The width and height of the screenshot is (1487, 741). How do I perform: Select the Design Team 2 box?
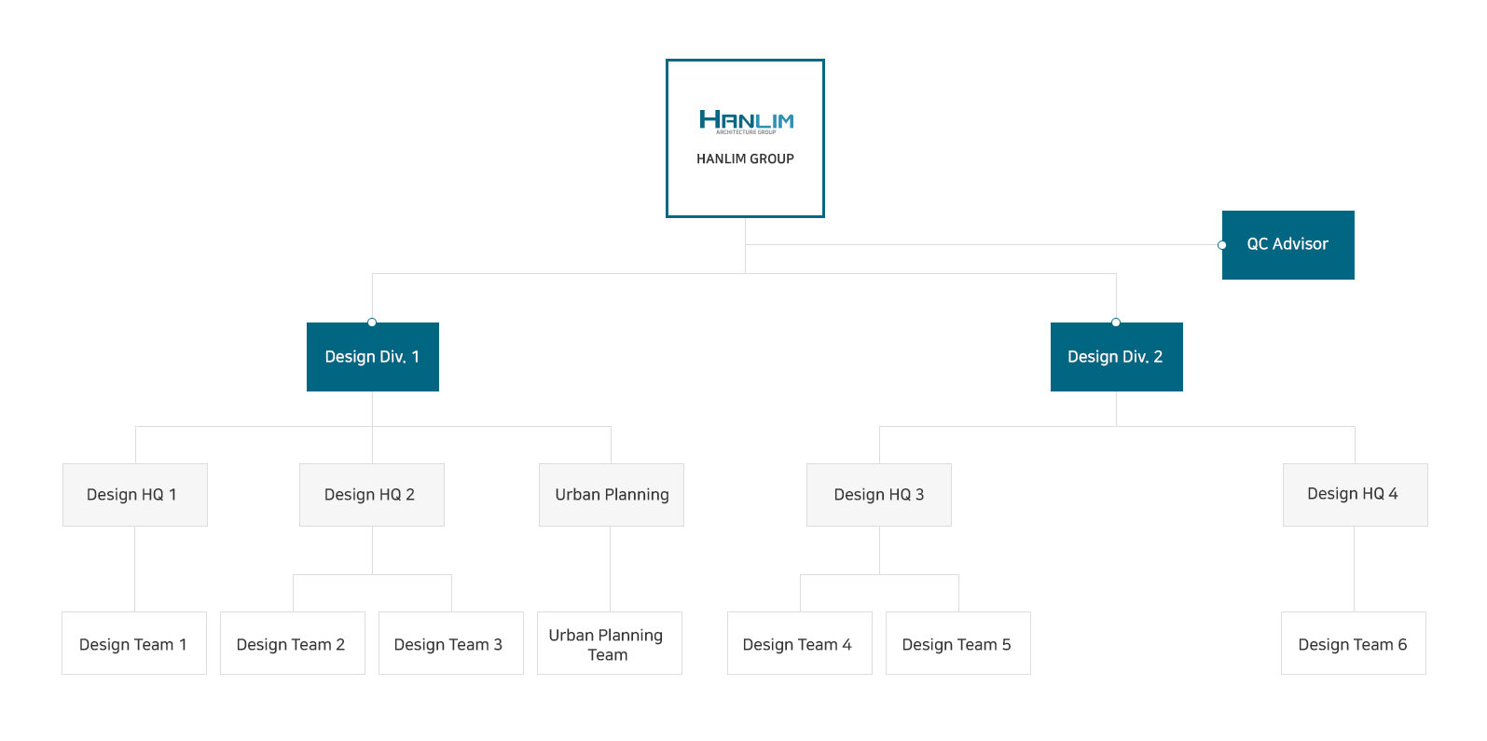[293, 643]
